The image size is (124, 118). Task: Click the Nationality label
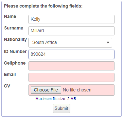tap(15, 40)
